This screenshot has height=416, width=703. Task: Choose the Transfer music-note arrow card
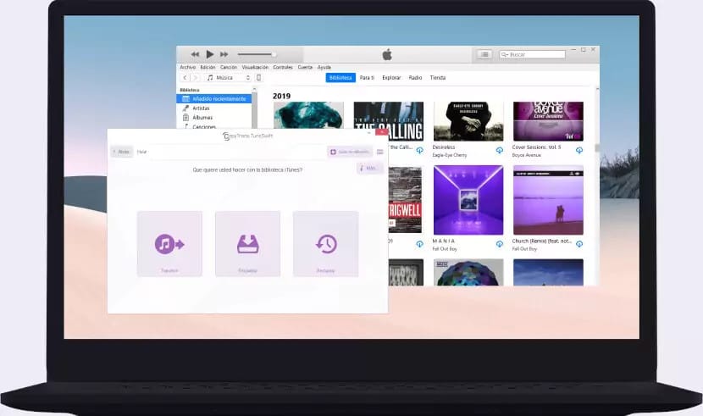pyautogui.click(x=169, y=244)
